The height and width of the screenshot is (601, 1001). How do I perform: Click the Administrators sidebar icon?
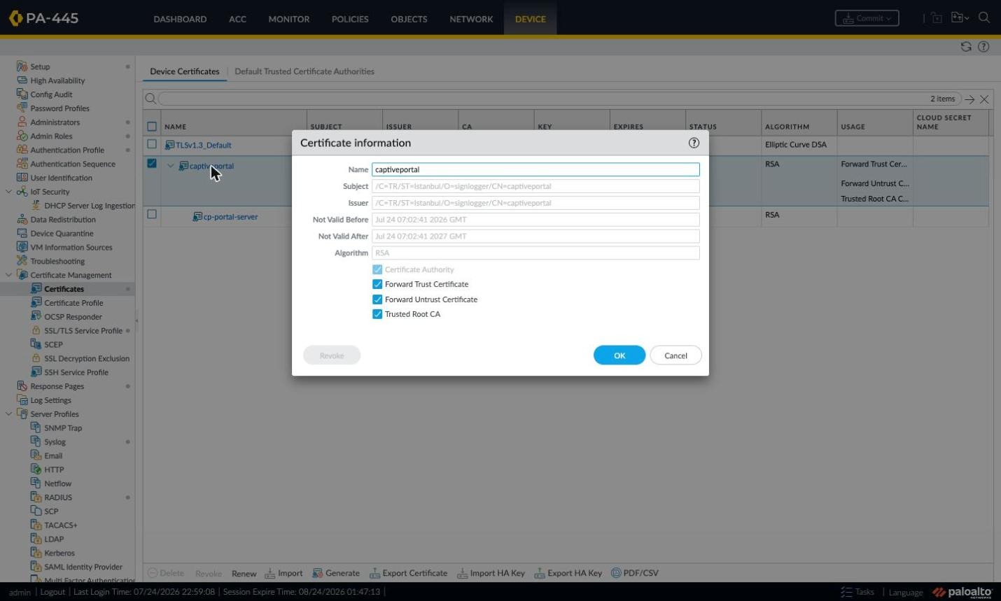(22, 122)
